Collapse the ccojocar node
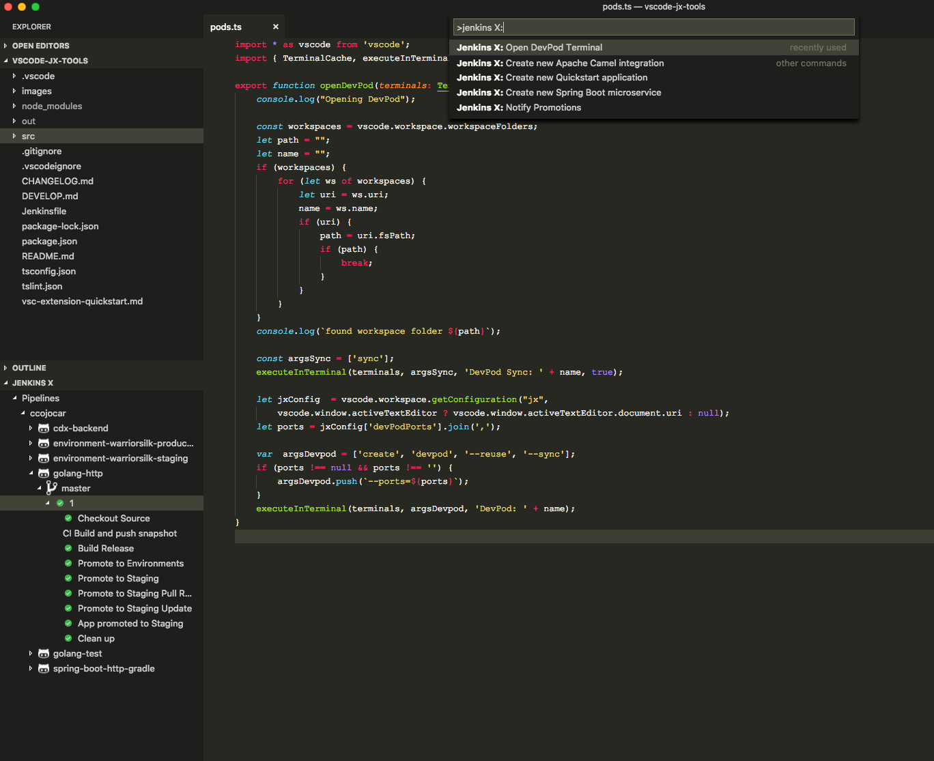The width and height of the screenshot is (934, 761). click(23, 413)
